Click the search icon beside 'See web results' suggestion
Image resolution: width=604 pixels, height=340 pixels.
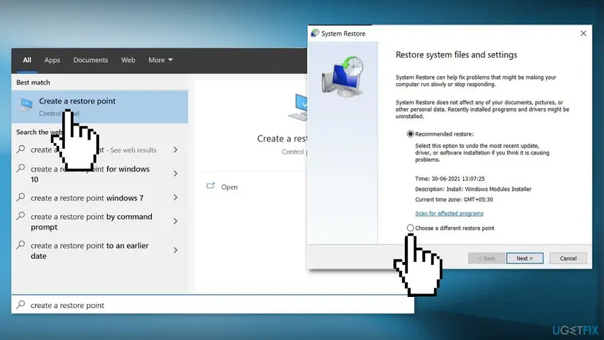click(x=21, y=149)
